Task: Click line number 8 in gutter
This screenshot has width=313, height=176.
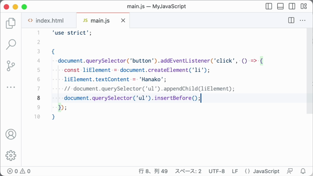Action: 38,98
